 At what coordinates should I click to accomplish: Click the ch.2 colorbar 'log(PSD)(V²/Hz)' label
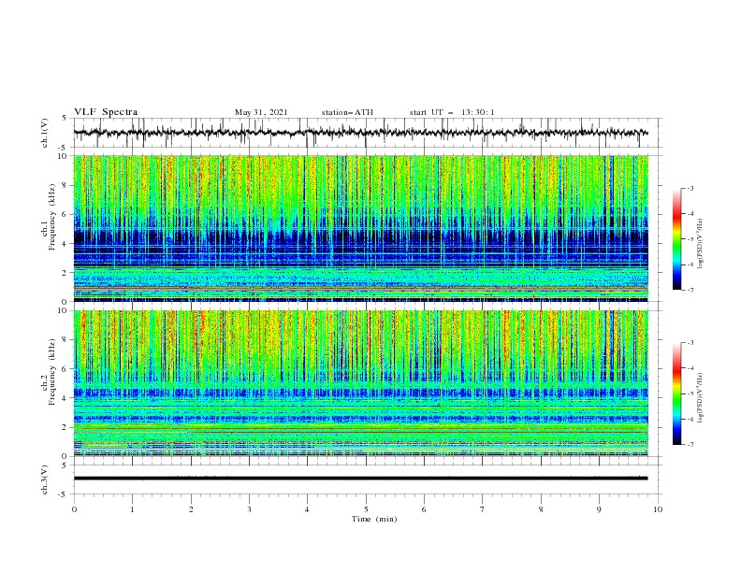tap(701, 398)
